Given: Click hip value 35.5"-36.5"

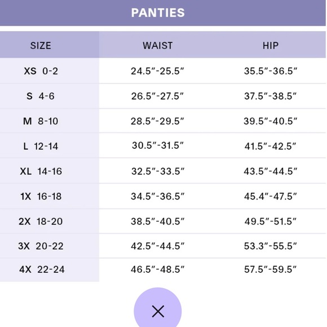Looking at the screenshot, I should [x=271, y=71].
